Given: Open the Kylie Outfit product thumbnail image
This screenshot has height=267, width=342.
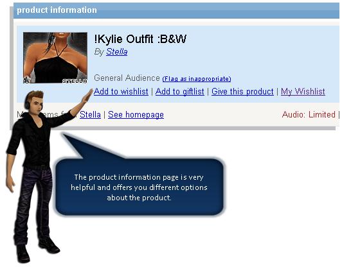Looking at the screenshot, I should pyautogui.click(x=55, y=58).
